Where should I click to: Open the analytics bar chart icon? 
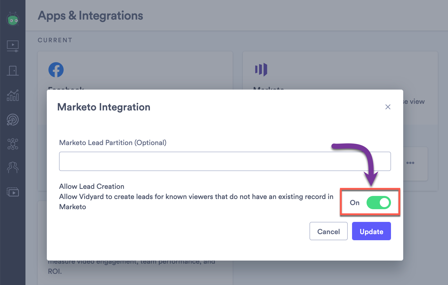pyautogui.click(x=13, y=95)
